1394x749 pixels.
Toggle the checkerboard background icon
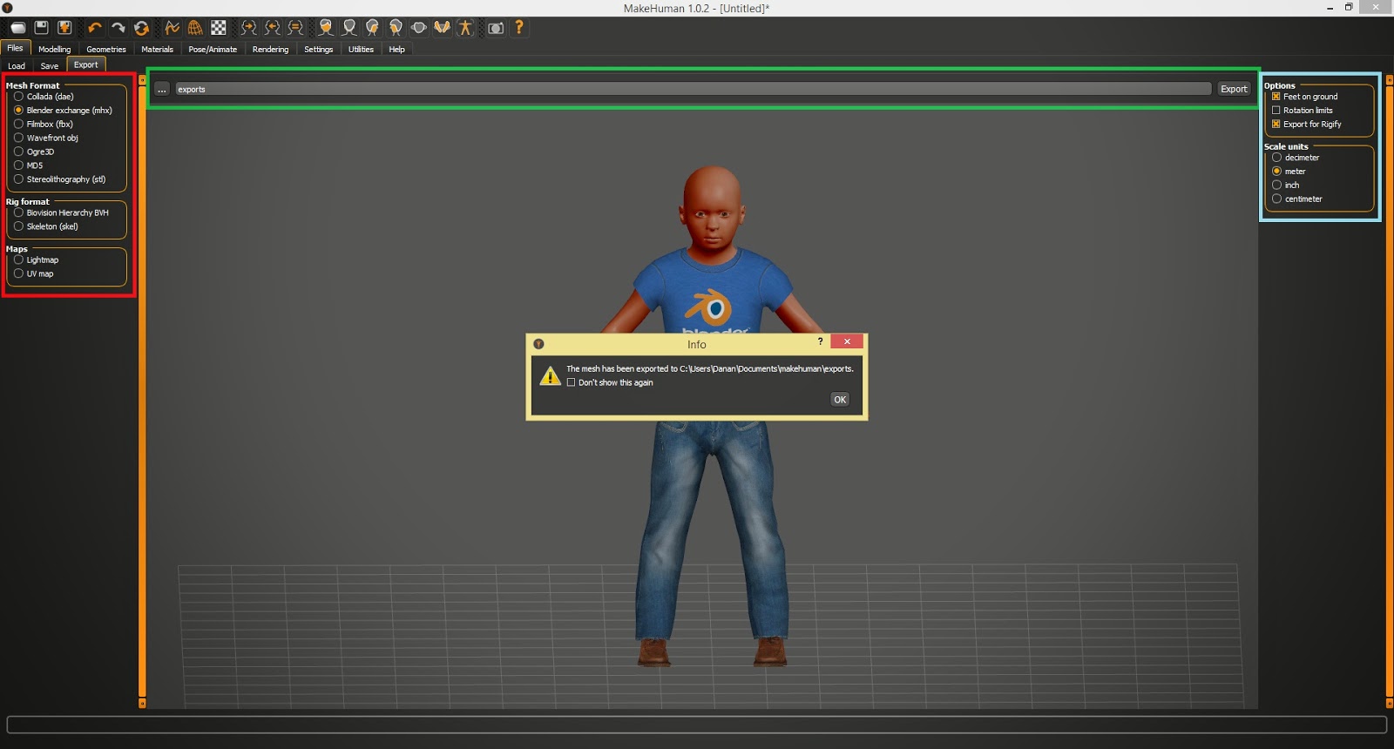[219, 28]
